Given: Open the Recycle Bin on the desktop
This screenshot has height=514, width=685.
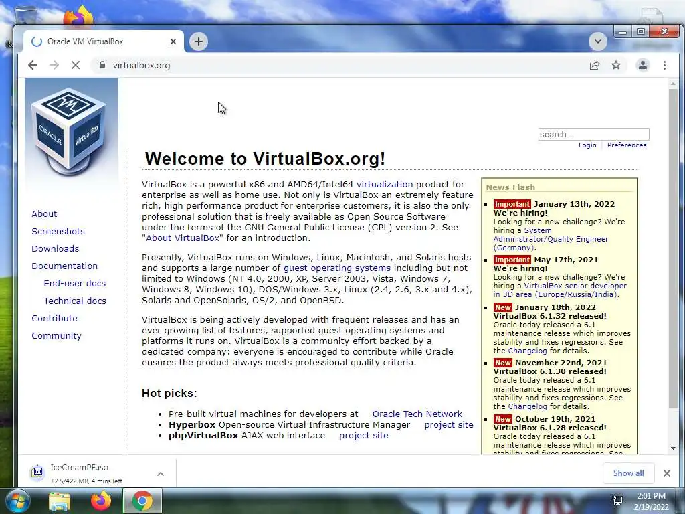Looking at the screenshot, I should click(x=25, y=16).
